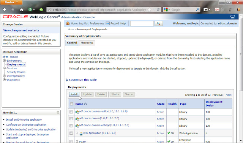
Task: Switch to the Monitoring tab
Action: pyautogui.click(x=87, y=43)
